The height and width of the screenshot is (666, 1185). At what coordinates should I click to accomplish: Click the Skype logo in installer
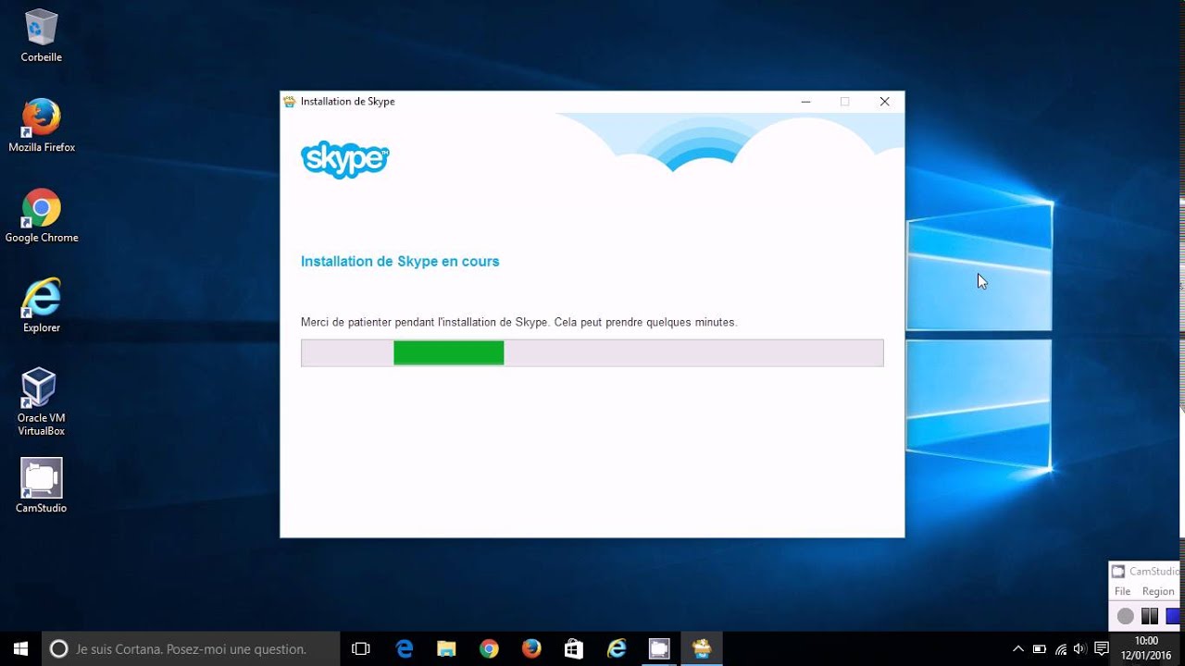click(344, 160)
